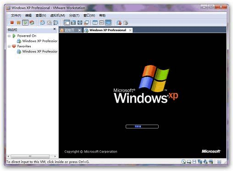Click the Windows XP boot progress bar
233x171 pixels.
[142, 127]
